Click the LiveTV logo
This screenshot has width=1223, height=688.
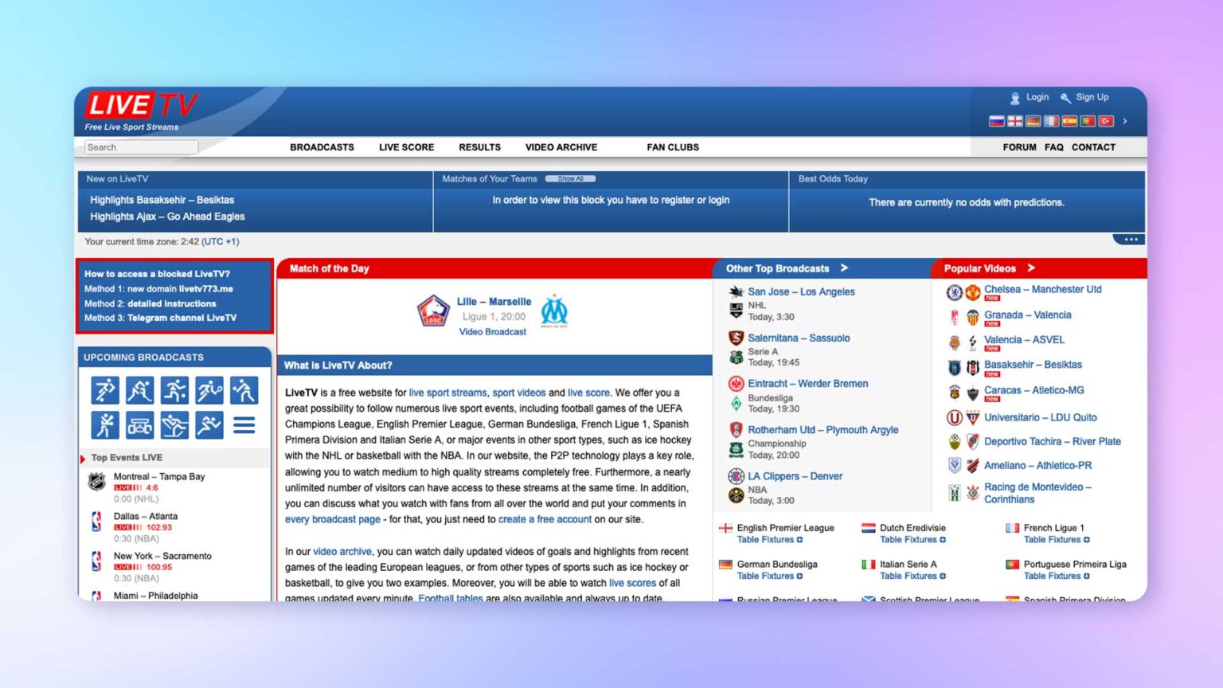(141, 106)
